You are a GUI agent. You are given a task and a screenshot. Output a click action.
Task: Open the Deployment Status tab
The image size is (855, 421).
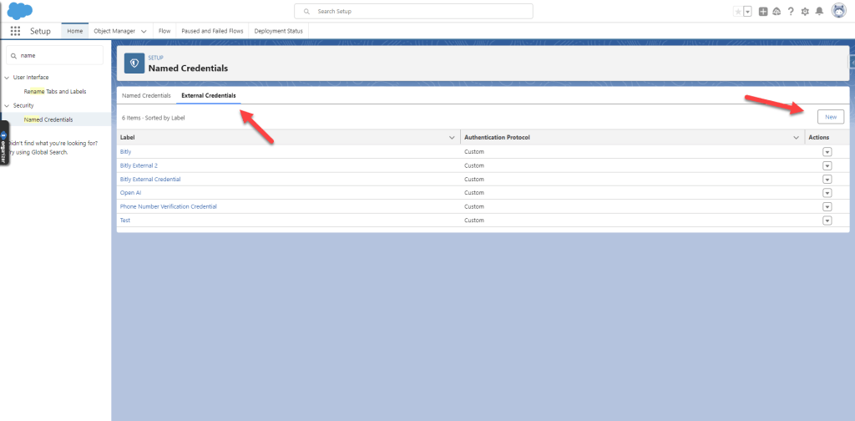point(278,31)
